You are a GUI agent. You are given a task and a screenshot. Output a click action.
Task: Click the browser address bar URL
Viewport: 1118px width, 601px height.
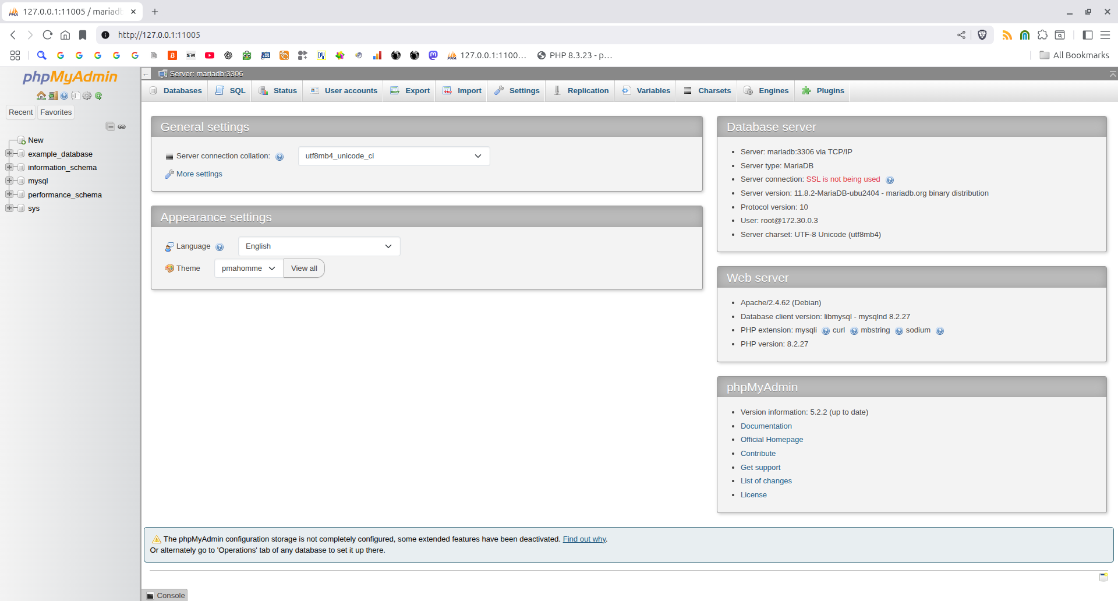pyautogui.click(x=159, y=35)
